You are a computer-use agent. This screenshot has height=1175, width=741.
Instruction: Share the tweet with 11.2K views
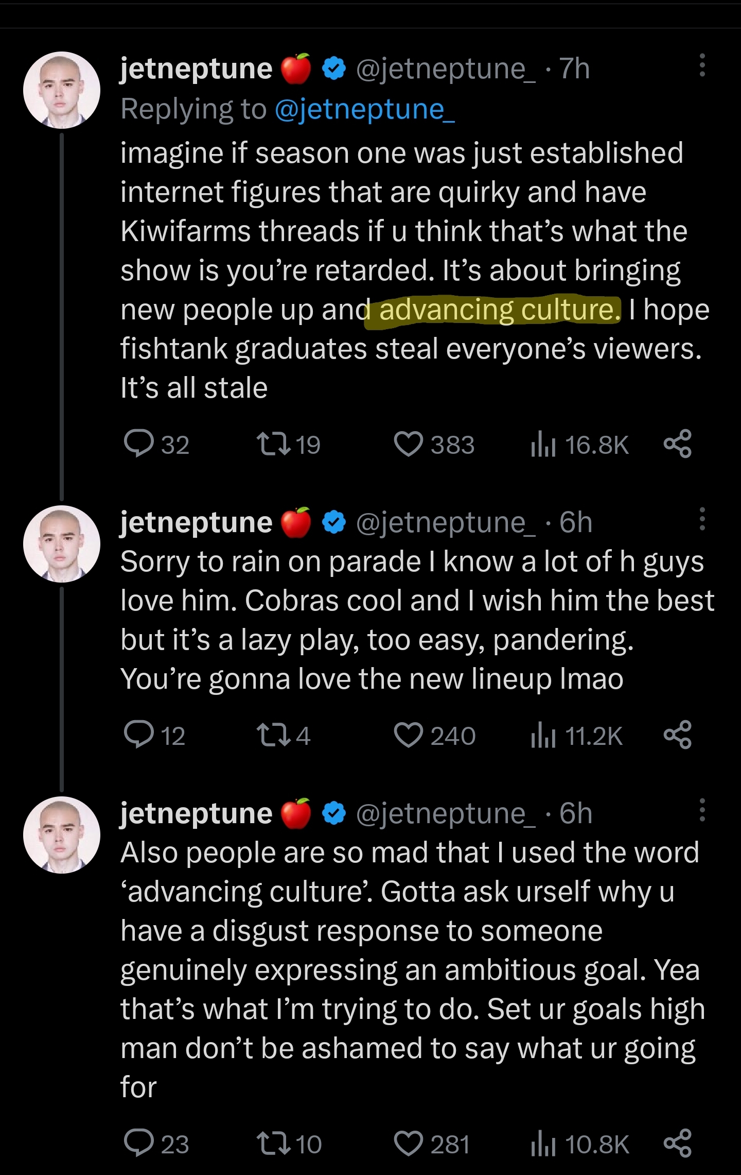click(x=677, y=735)
